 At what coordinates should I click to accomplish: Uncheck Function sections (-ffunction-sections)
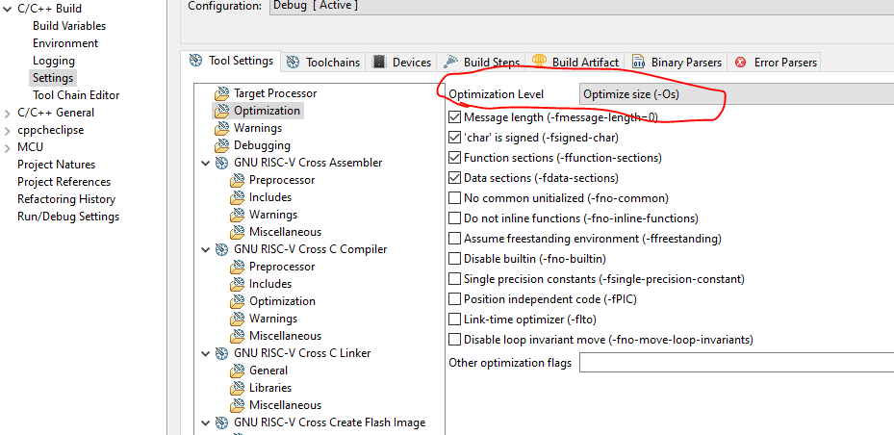pos(455,158)
